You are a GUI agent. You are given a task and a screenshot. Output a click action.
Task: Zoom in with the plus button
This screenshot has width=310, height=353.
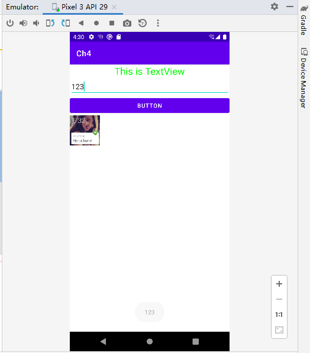(x=279, y=284)
